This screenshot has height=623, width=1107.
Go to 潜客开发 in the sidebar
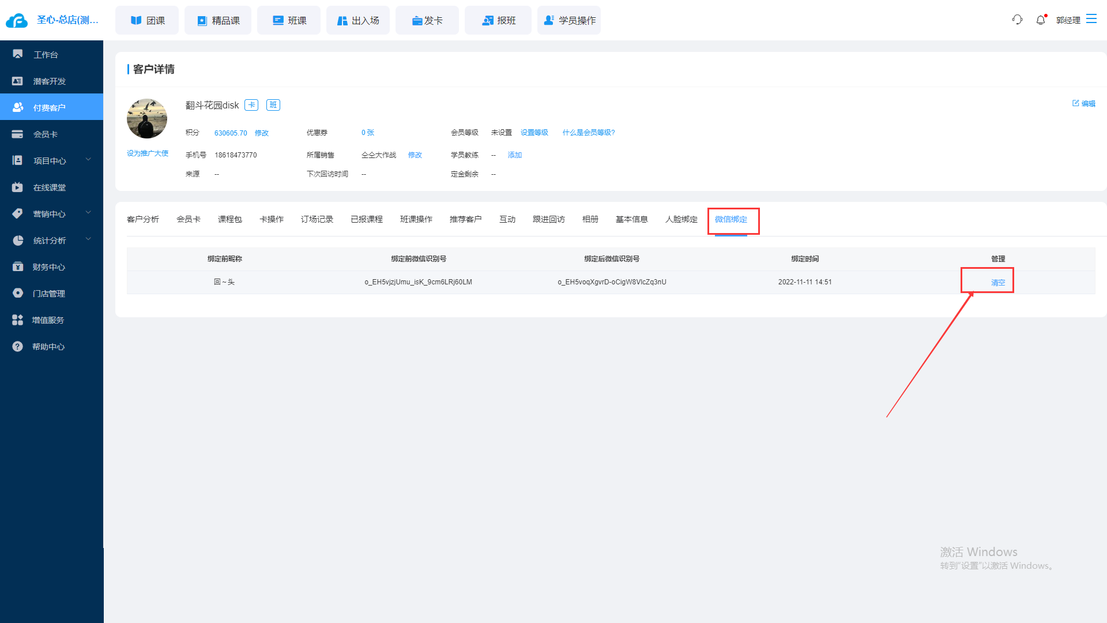pos(51,81)
